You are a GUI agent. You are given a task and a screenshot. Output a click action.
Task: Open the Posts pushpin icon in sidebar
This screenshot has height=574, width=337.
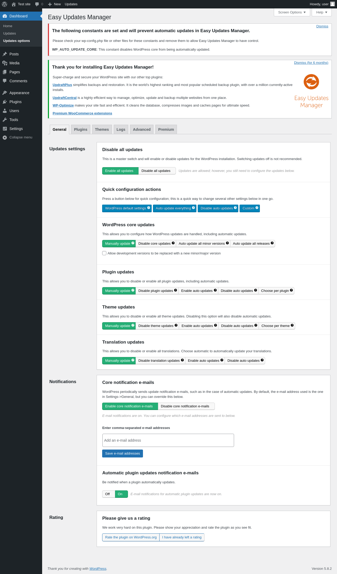click(x=5, y=54)
